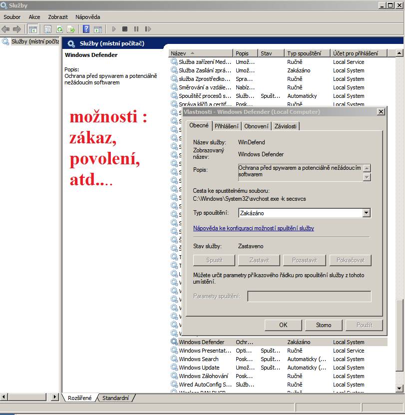
Task: Click the Start Service play icon in toolbar
Action: (x=114, y=29)
